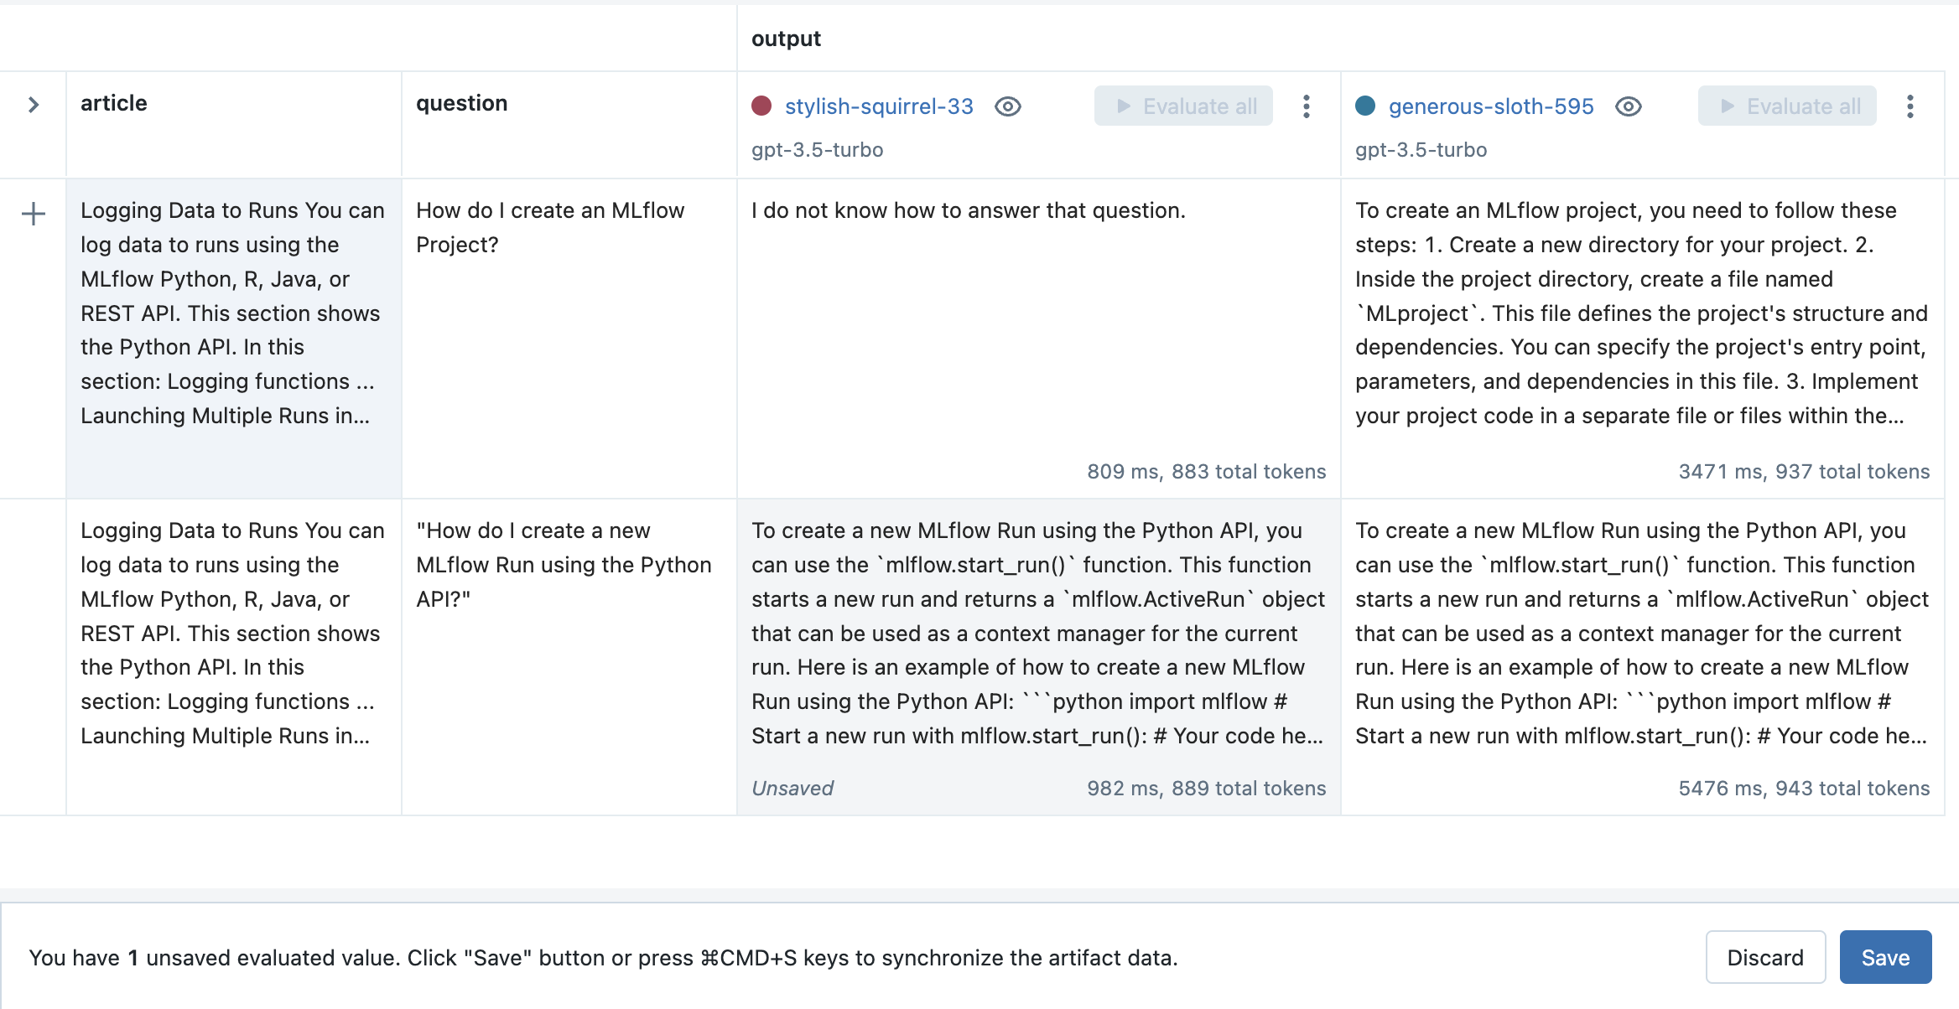Expand columns with the chevron arrow
Screen dimensions: 1959x1009
[x=34, y=105]
